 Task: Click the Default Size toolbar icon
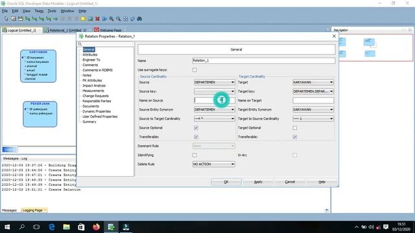tap(132, 19)
